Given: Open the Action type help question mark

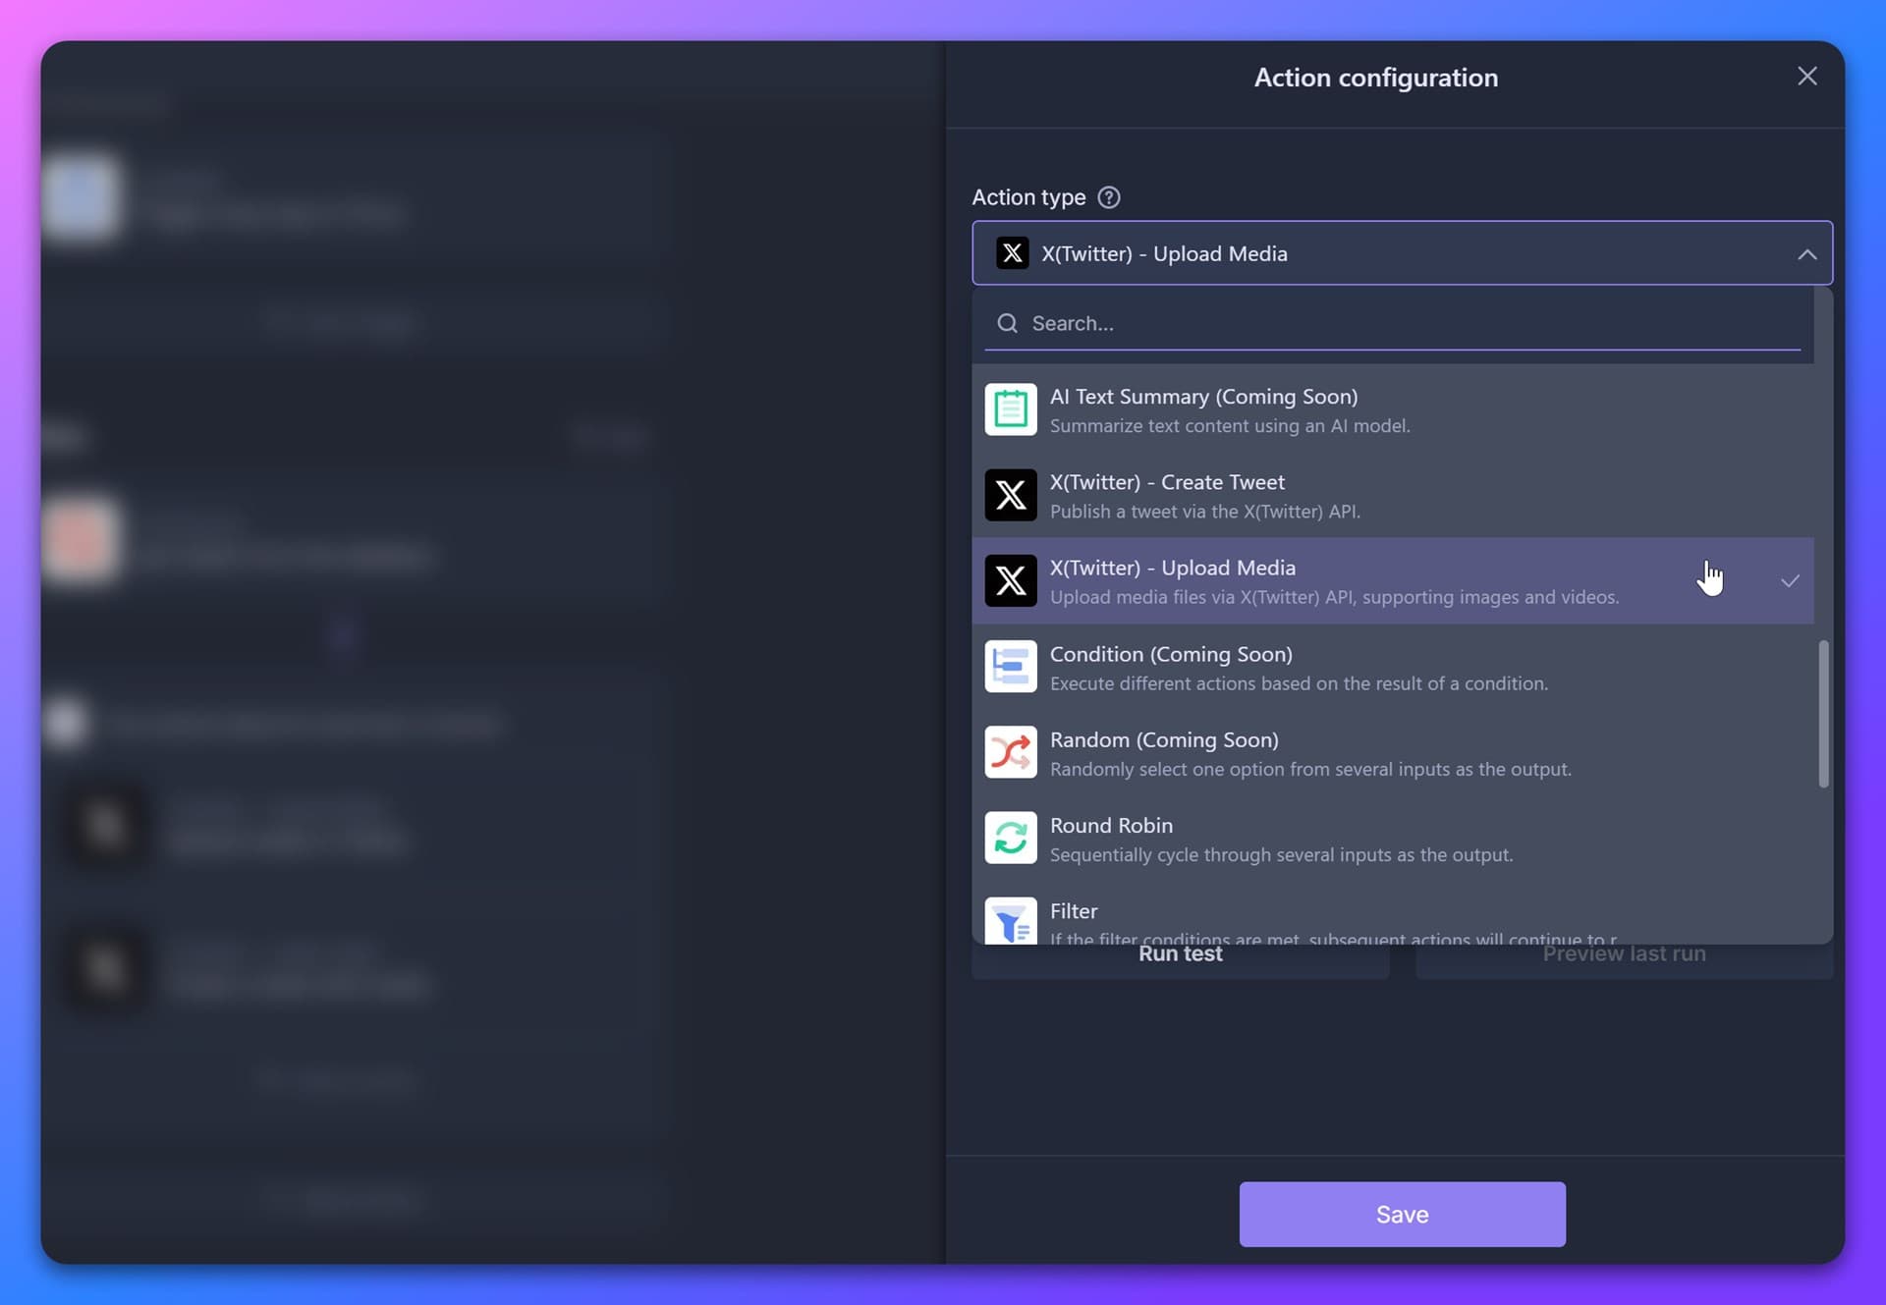Looking at the screenshot, I should (x=1109, y=197).
